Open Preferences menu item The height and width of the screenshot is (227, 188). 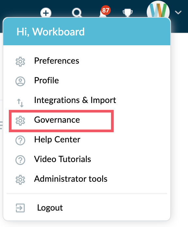(x=57, y=61)
